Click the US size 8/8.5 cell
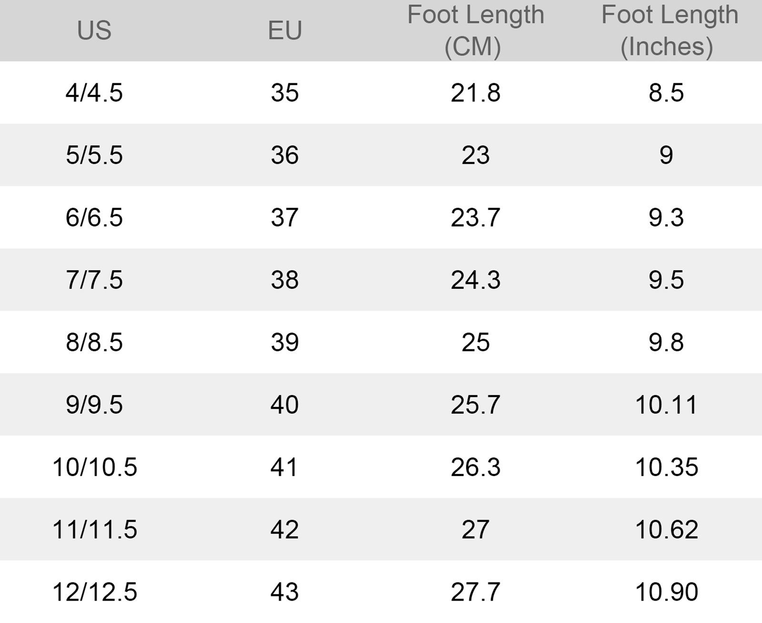 click(x=94, y=342)
